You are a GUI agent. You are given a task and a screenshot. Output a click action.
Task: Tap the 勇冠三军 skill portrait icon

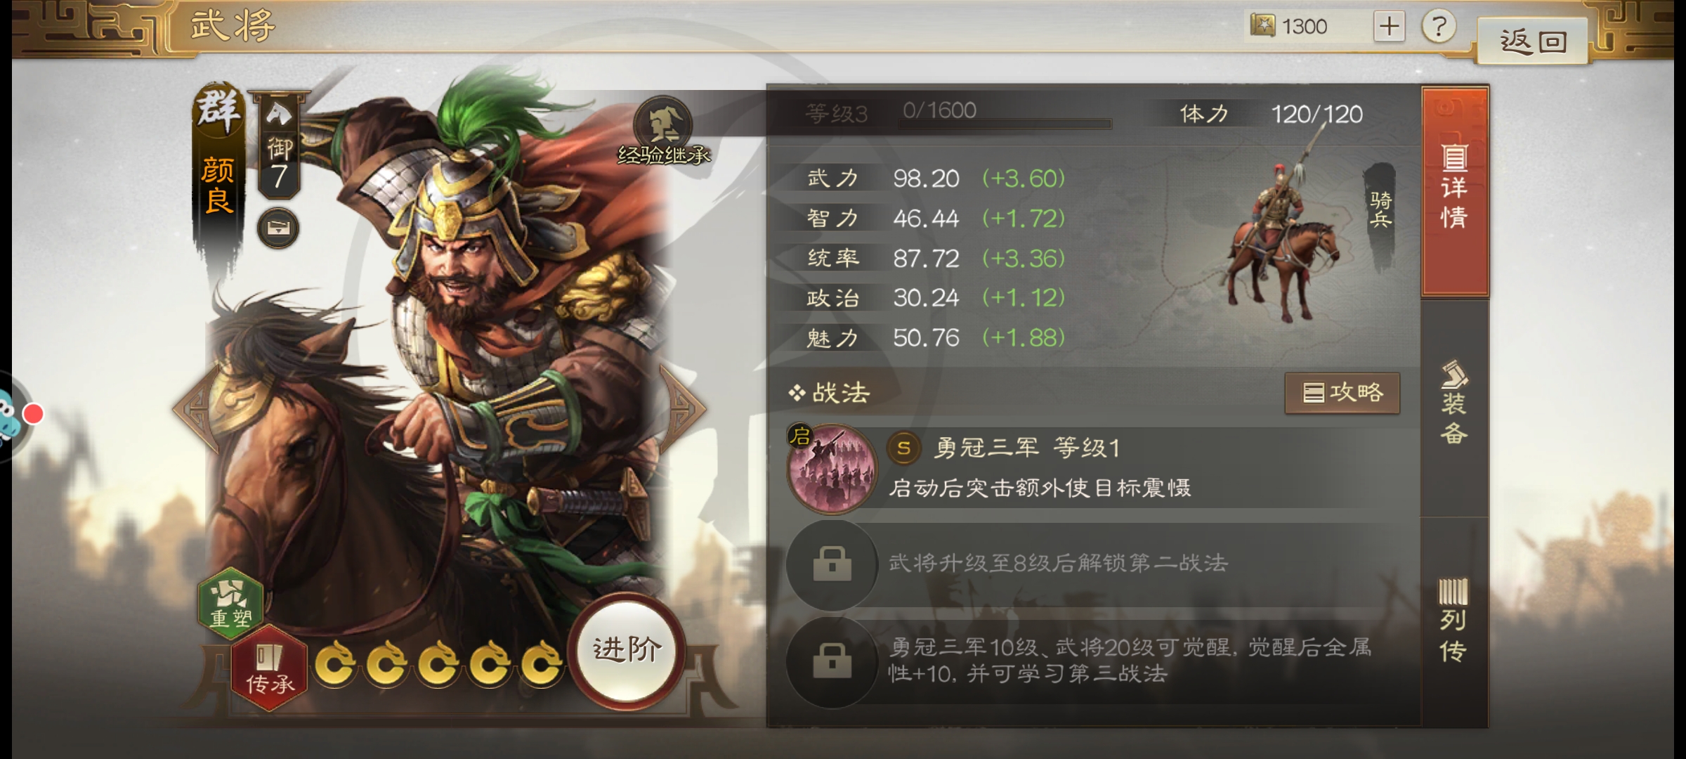(x=832, y=467)
